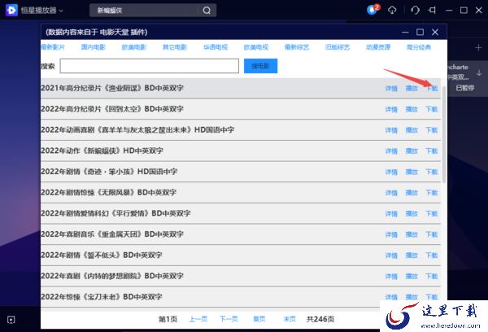This screenshot has height=332, width=488.
Task: Click 详情 for 喜羊羊与灰太狼之筐出未来
Action: 391,130
